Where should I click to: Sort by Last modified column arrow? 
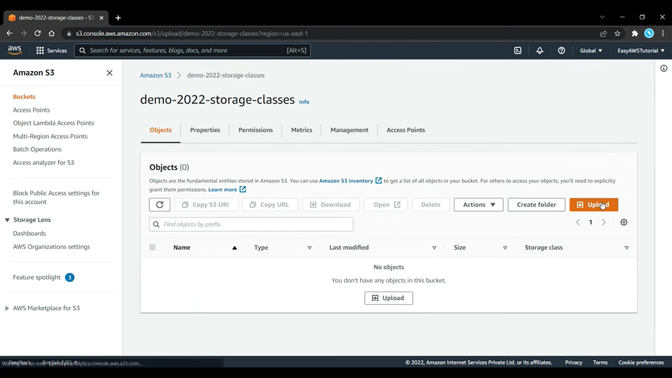(x=434, y=248)
